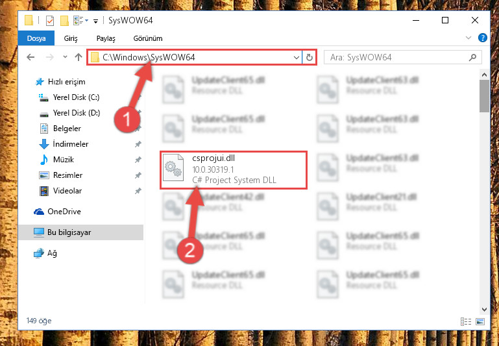Click the Properties quick access icon
Image resolution: width=499 pixels, height=346 pixels.
coord(50,21)
